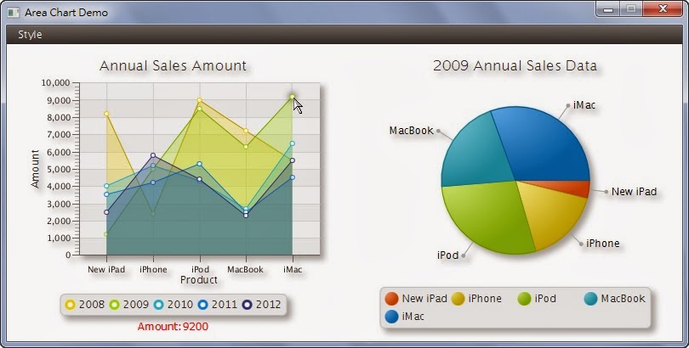Click the 10,000 y-axis tick label

56,83
